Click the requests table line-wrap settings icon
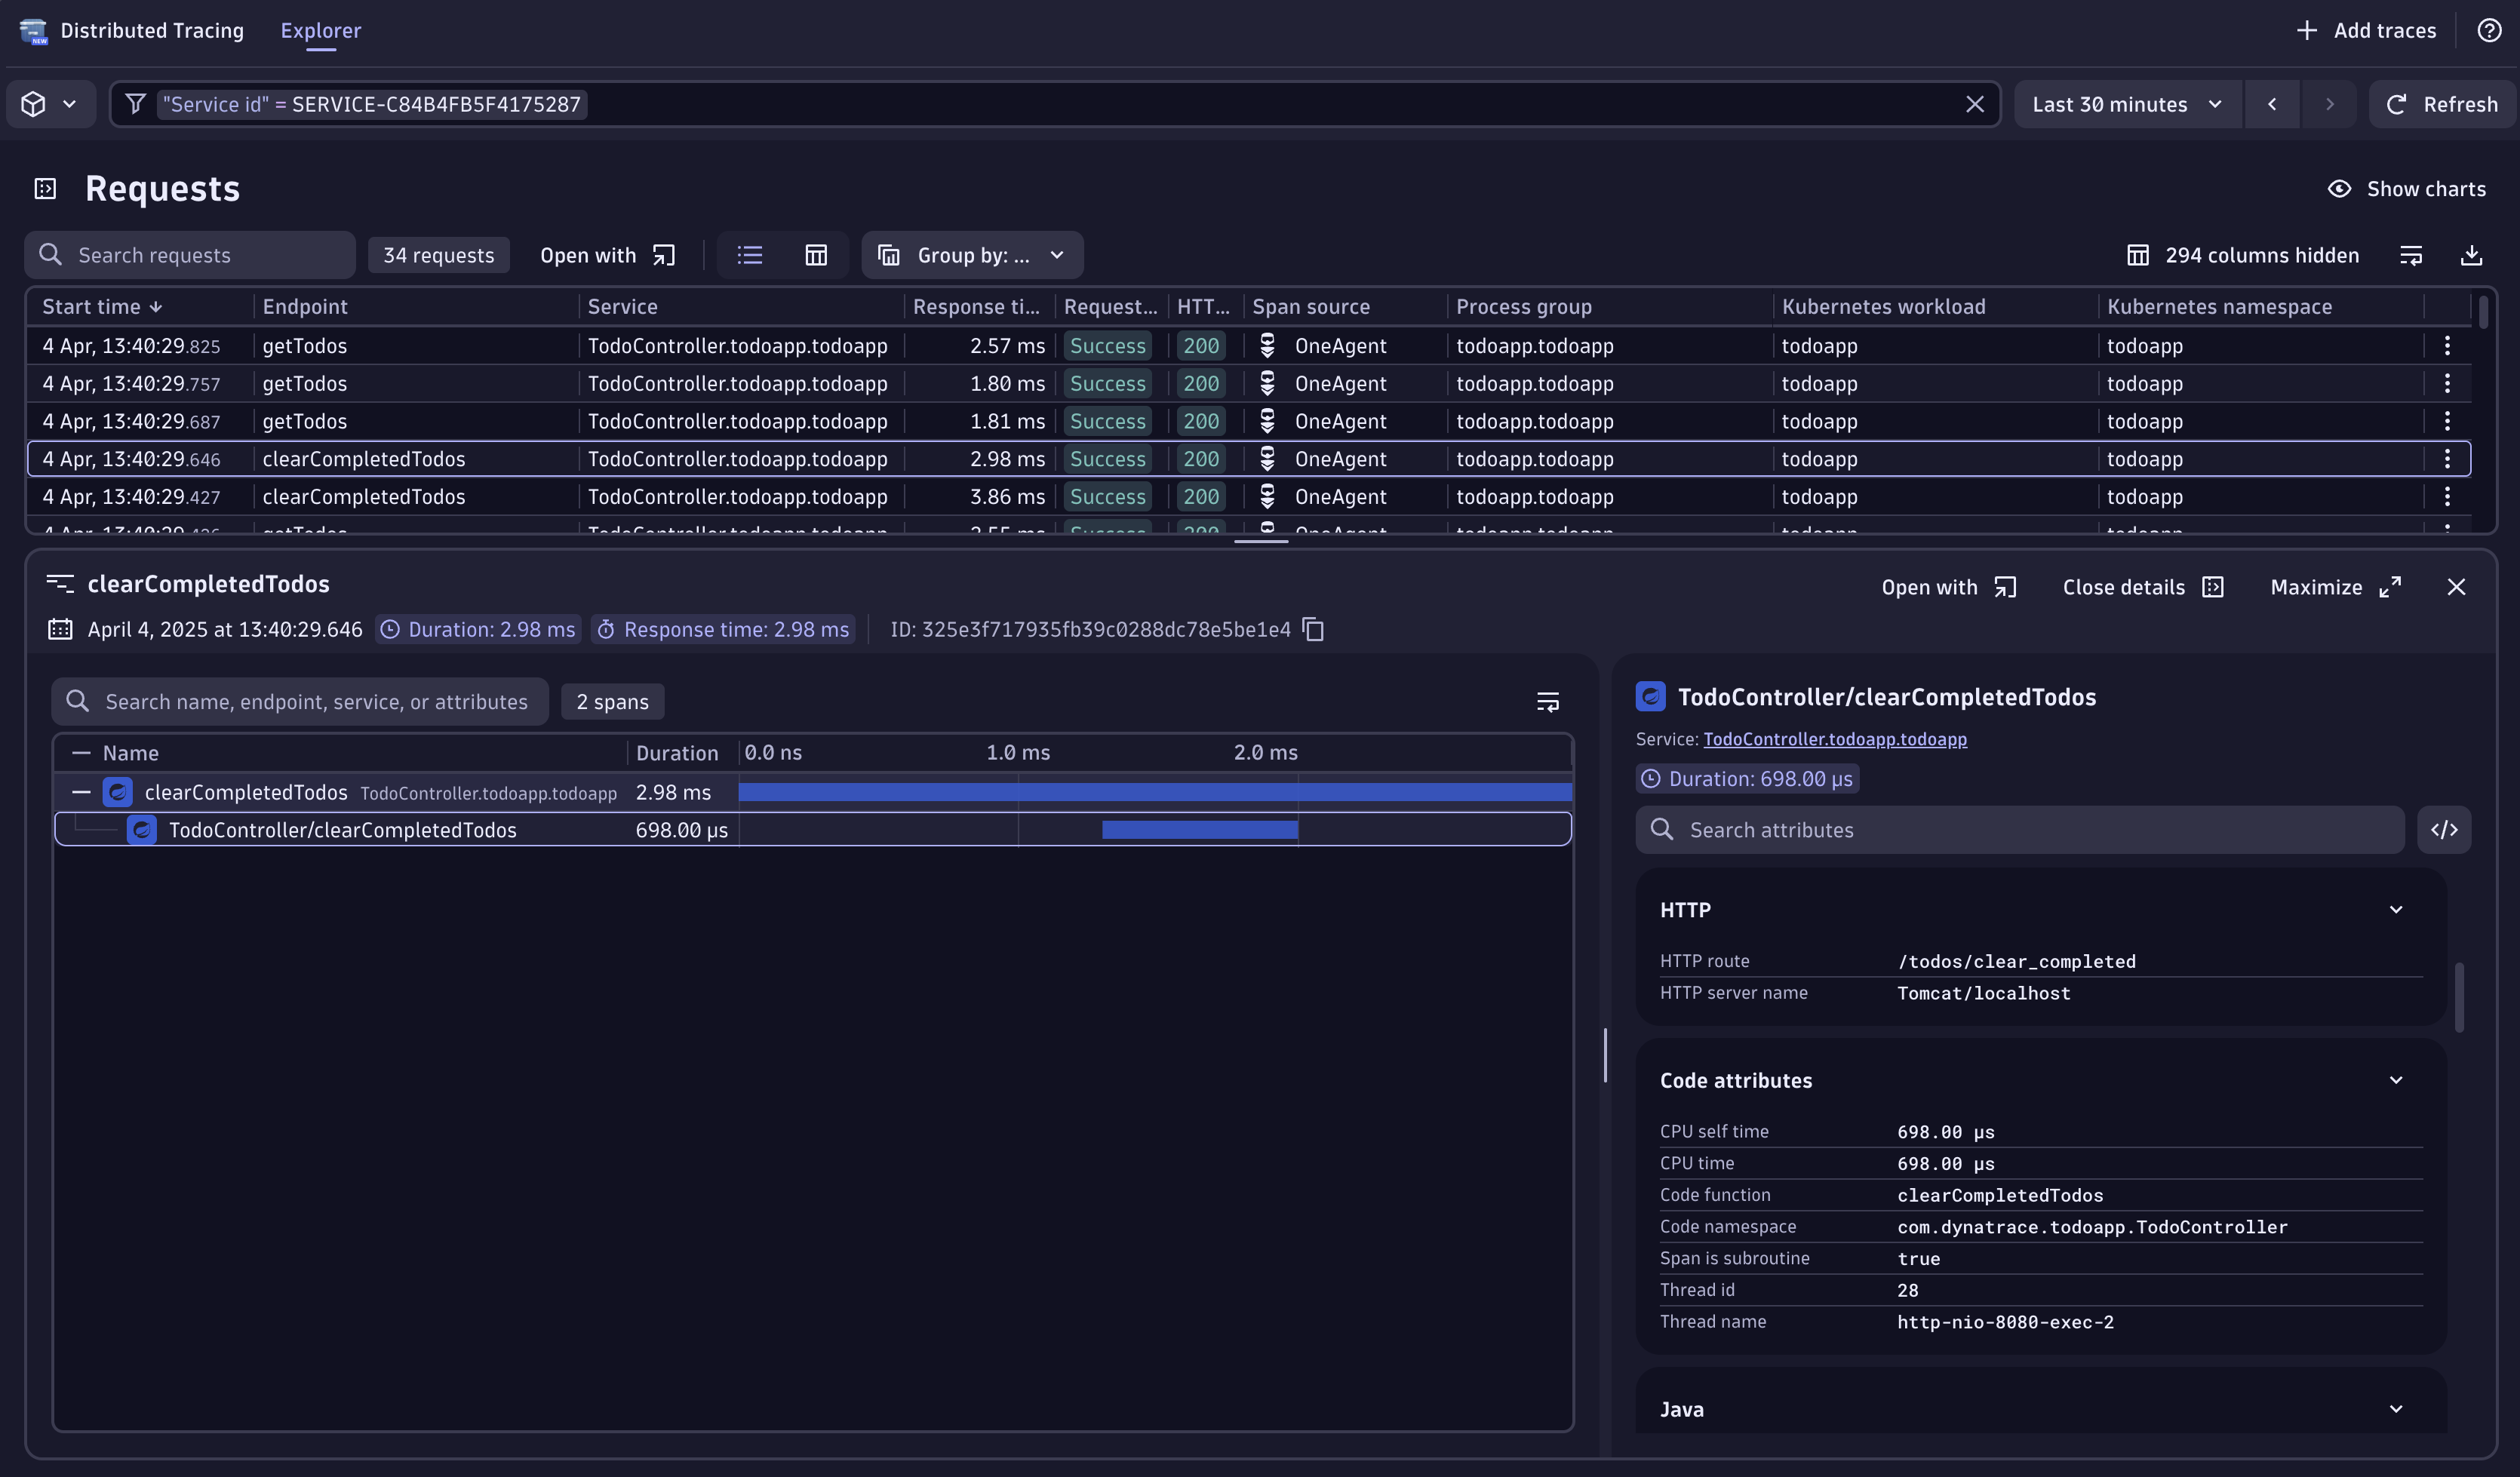 pos(2411,255)
